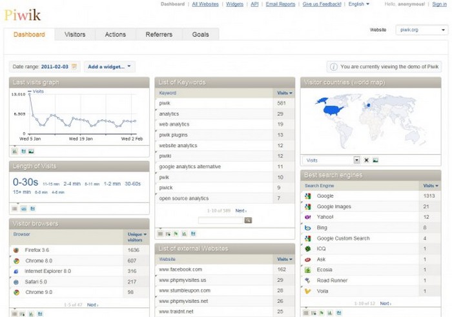The image size is (452, 317).
Task: Go to Next page in List of Keywords
Action: coord(241,211)
